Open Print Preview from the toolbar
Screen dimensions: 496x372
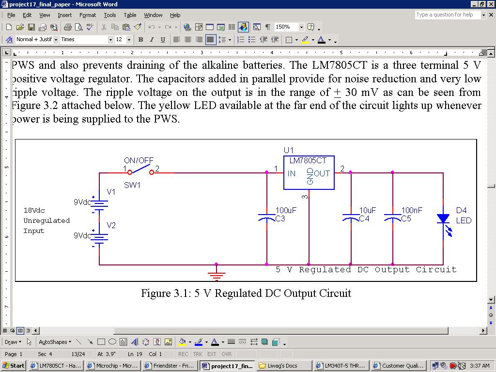click(79, 27)
